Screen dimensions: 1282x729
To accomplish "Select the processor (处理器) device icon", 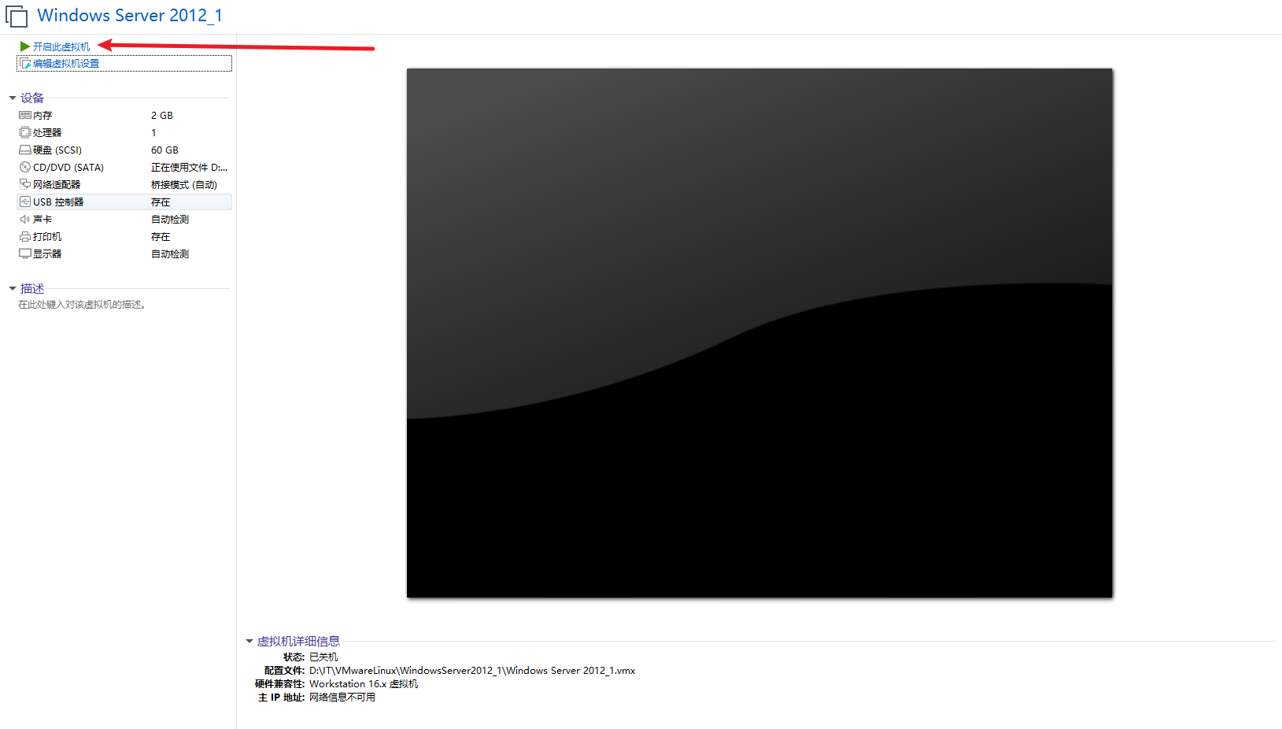I will coord(24,132).
